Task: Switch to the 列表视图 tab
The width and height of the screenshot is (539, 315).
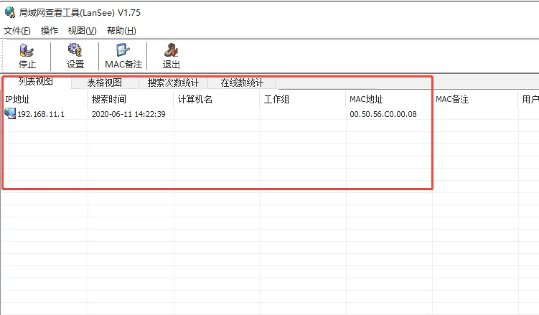Action: pos(36,82)
